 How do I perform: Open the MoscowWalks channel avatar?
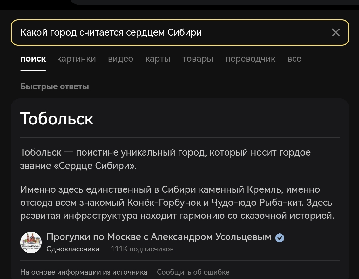pos(31,242)
